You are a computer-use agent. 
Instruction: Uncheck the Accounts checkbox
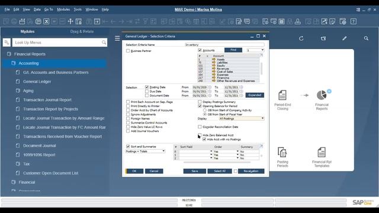coord(200,50)
